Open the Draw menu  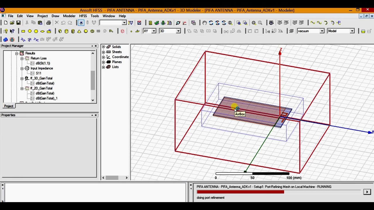[x=55, y=16]
